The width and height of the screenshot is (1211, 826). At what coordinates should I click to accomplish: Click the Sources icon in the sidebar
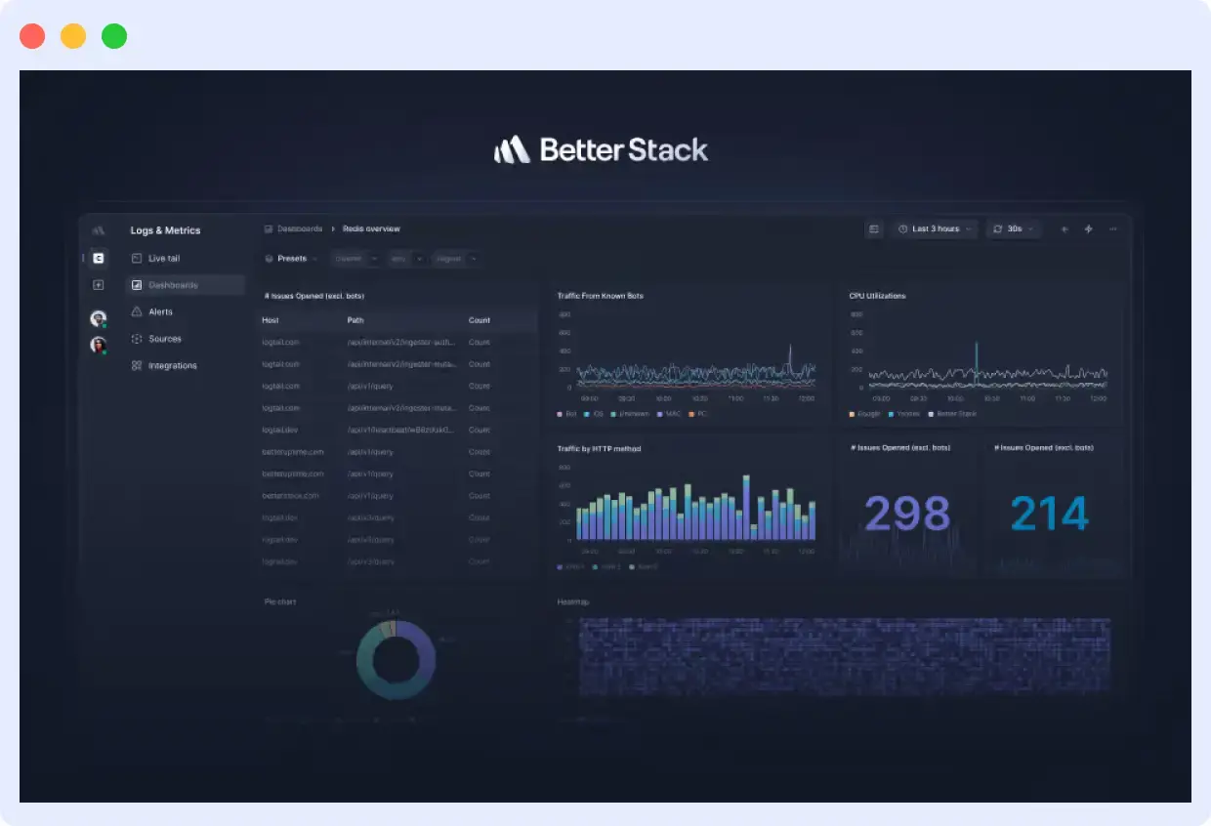(x=137, y=339)
